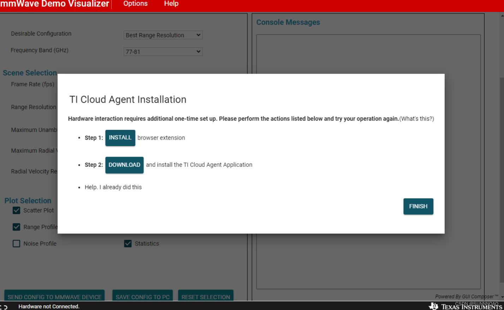Click the FINISH button in dialog
504x310 pixels.
tap(418, 206)
